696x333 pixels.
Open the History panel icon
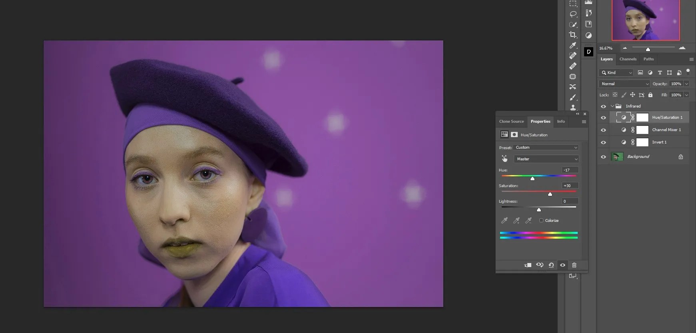click(x=588, y=13)
